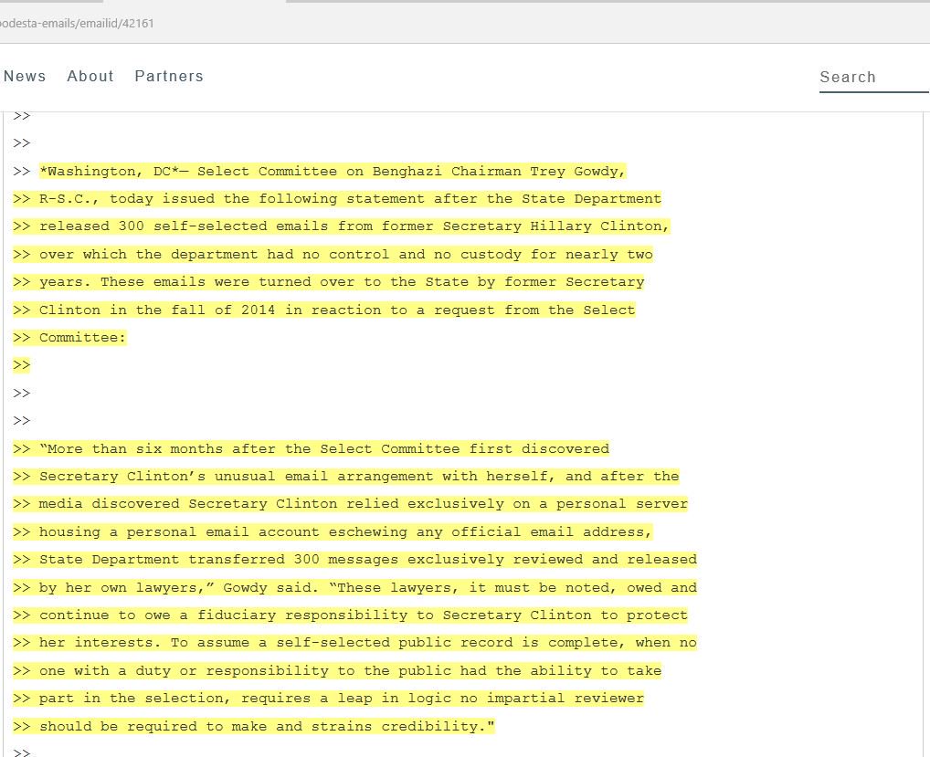This screenshot has width=930, height=757.
Task: Open the About menu item
Action: pos(90,77)
